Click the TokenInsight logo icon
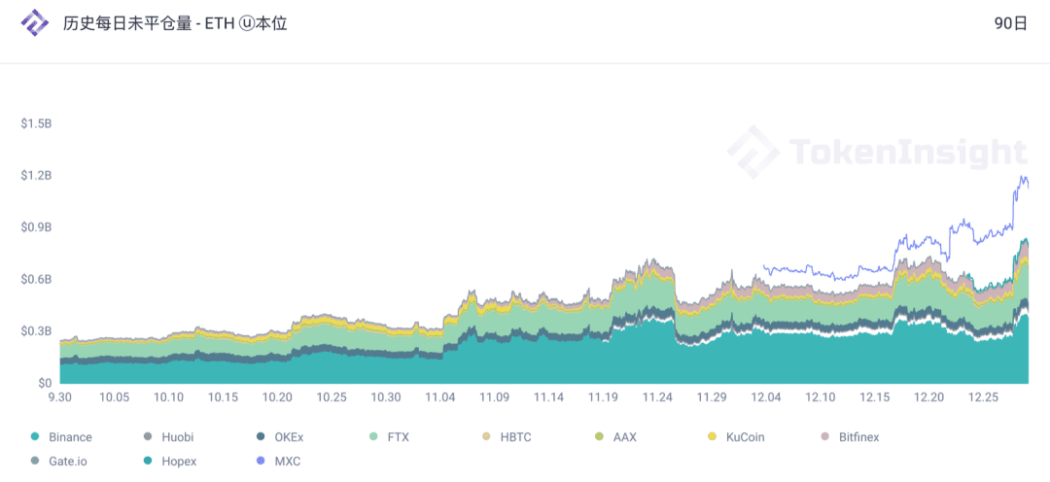 click(x=35, y=23)
